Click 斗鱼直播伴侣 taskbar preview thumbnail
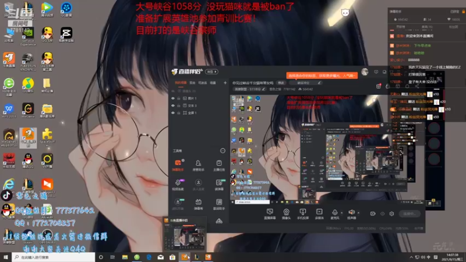Image resolution: width=466 pixels, height=262 pixels. click(x=185, y=234)
